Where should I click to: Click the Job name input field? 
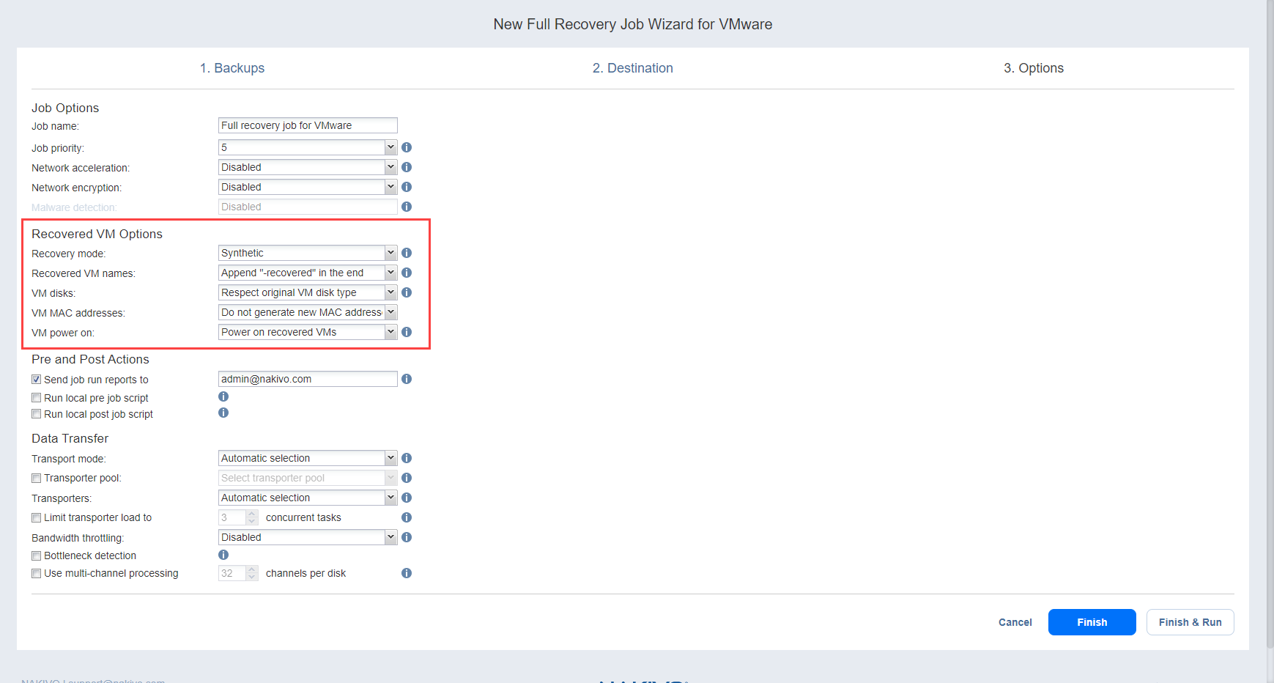pos(308,125)
